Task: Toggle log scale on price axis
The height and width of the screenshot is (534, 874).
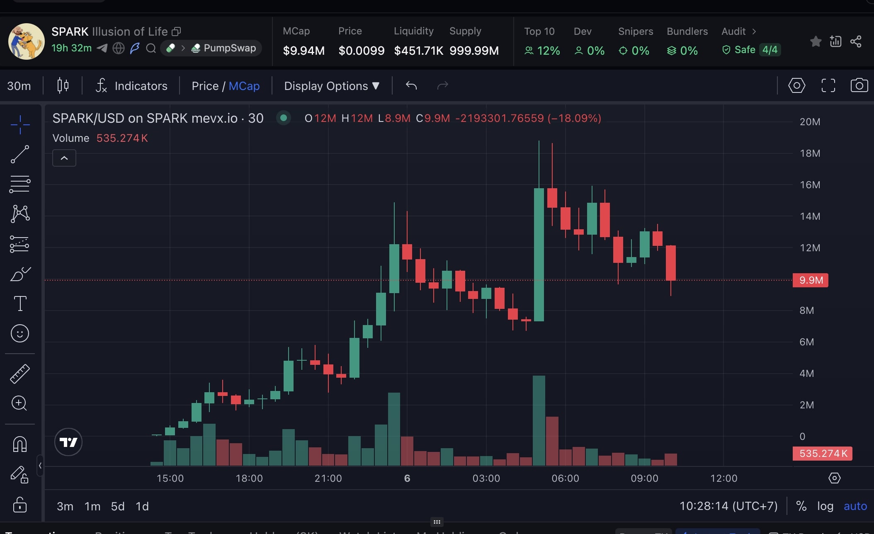Action: (825, 506)
